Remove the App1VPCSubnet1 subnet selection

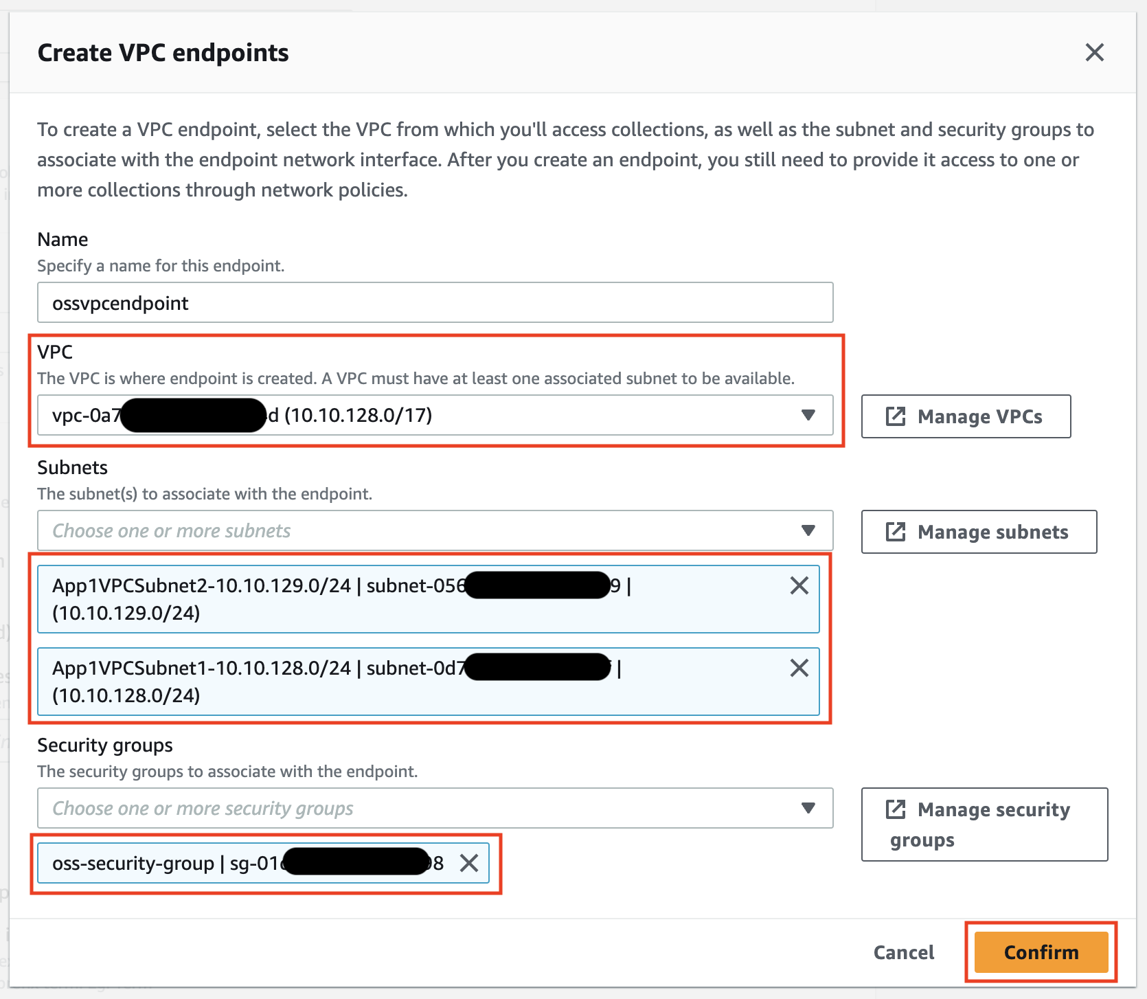coord(799,668)
